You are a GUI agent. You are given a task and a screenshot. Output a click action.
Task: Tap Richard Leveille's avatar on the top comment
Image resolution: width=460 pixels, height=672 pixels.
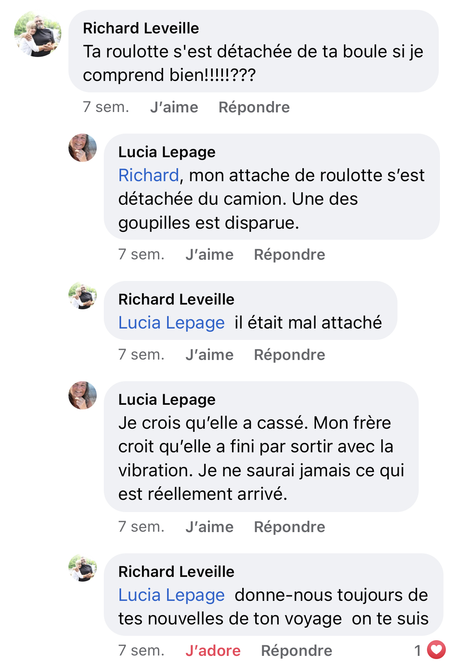(x=38, y=34)
